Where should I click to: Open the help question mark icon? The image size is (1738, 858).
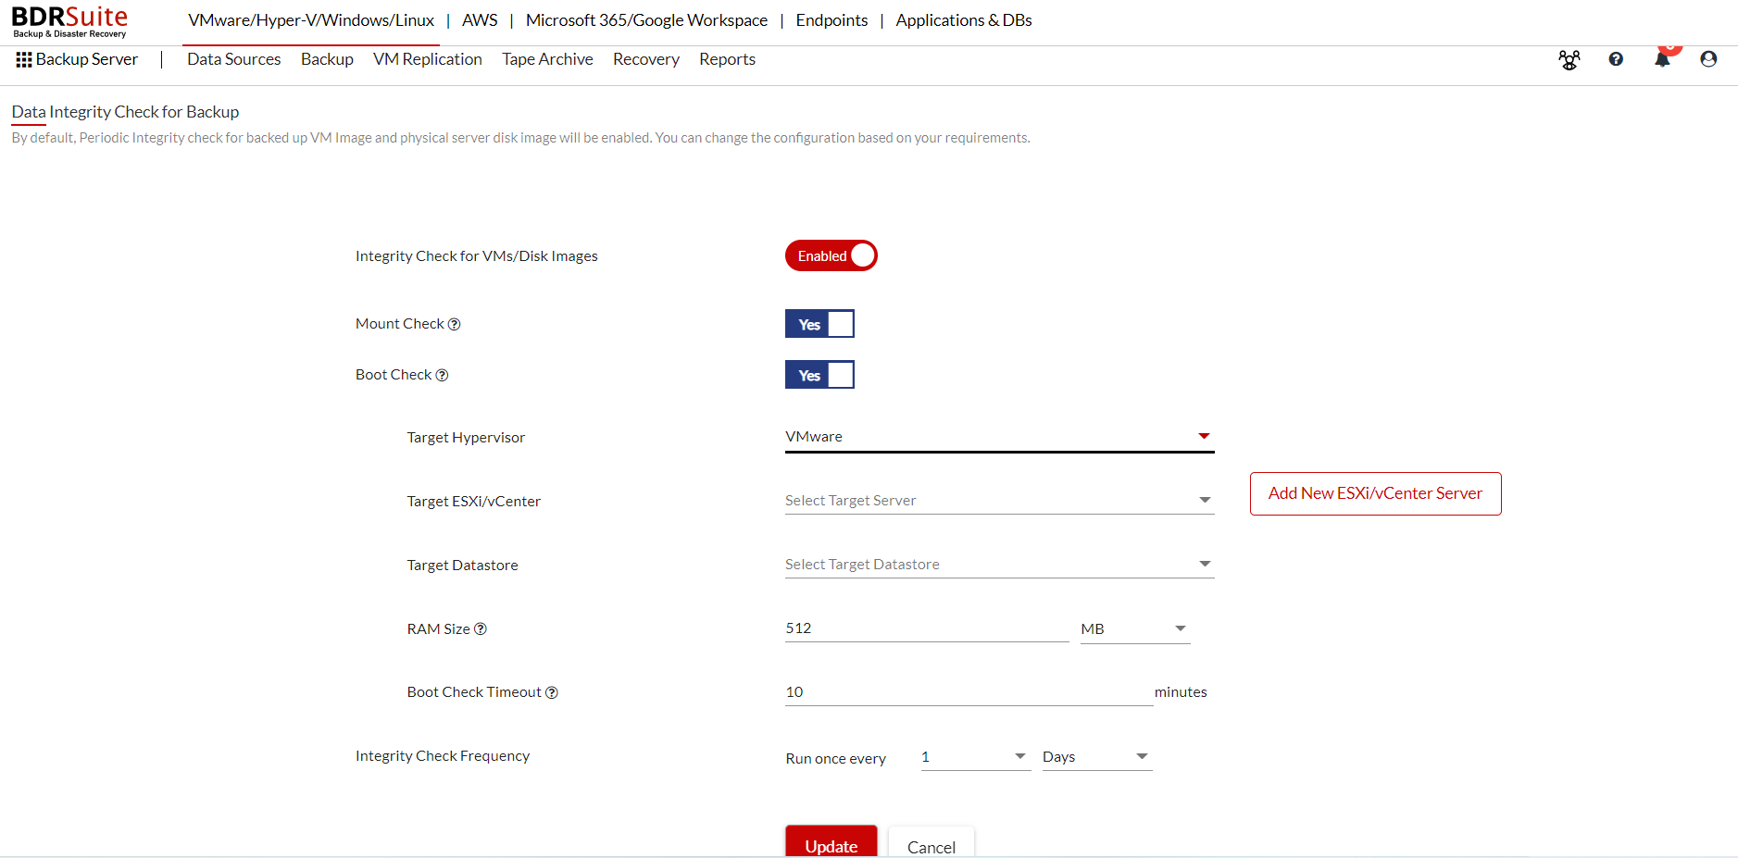1616,59
